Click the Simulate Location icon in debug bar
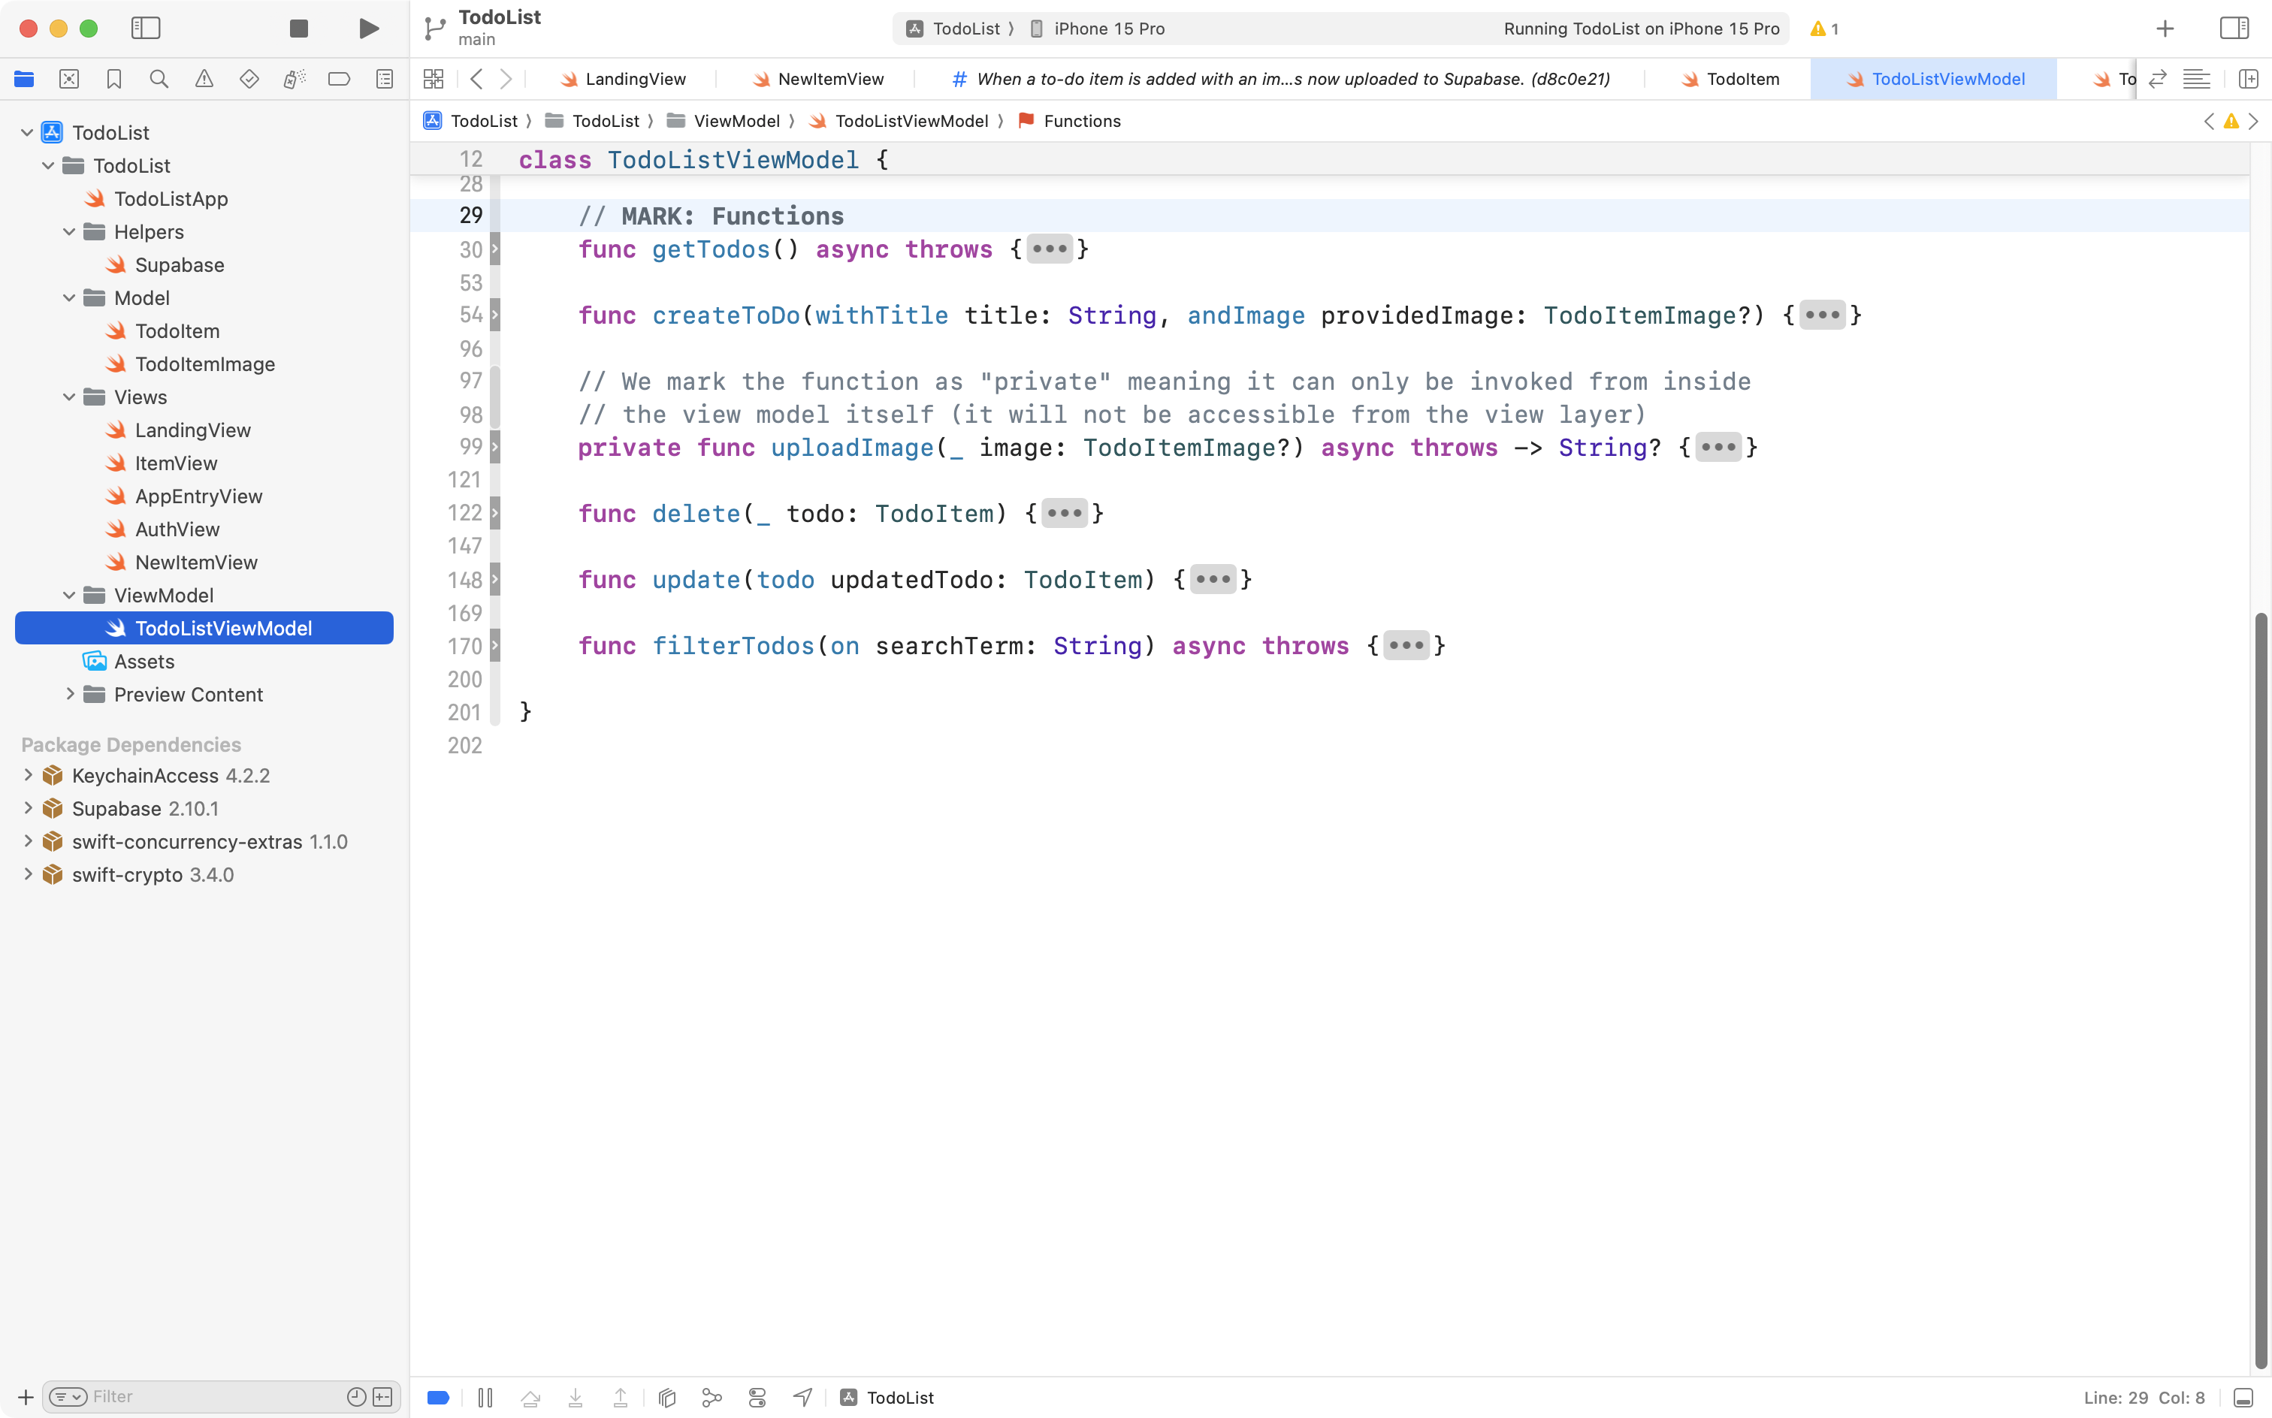The image size is (2272, 1418). (802, 1398)
